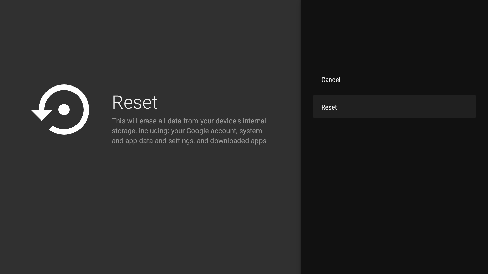
Task: Click the circular ring of the restore icon
Action: click(x=86, y=110)
